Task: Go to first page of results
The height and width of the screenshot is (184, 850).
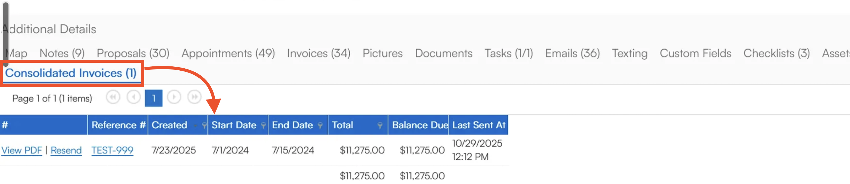Action: 113,97
